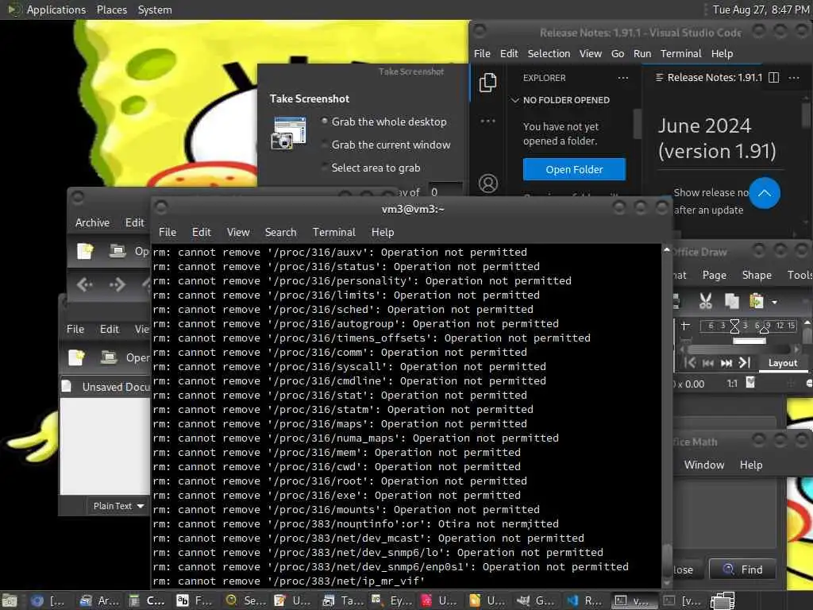The image size is (813, 610).
Task: Select Release Notes: 1.91.1 editor tab
Action: point(709,78)
